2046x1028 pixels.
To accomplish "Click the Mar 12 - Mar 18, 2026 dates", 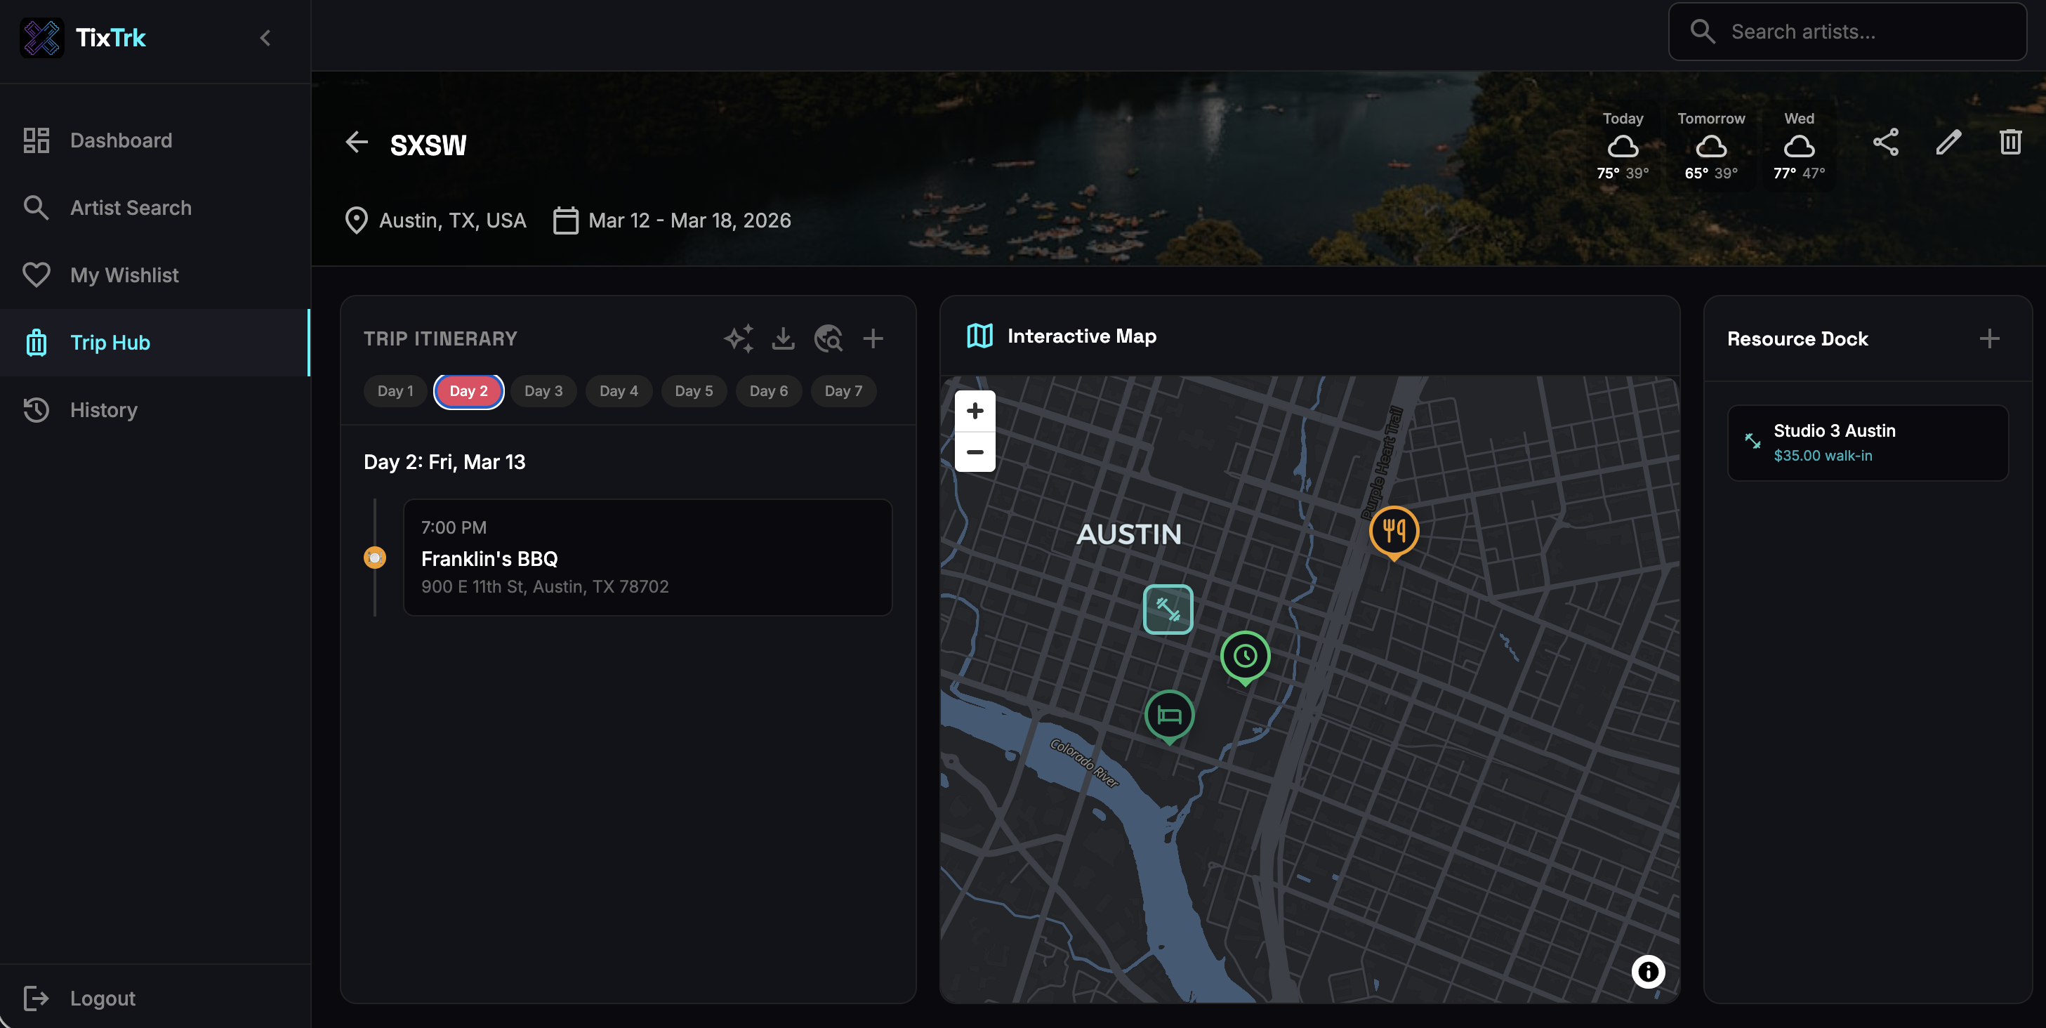I will (x=689, y=220).
